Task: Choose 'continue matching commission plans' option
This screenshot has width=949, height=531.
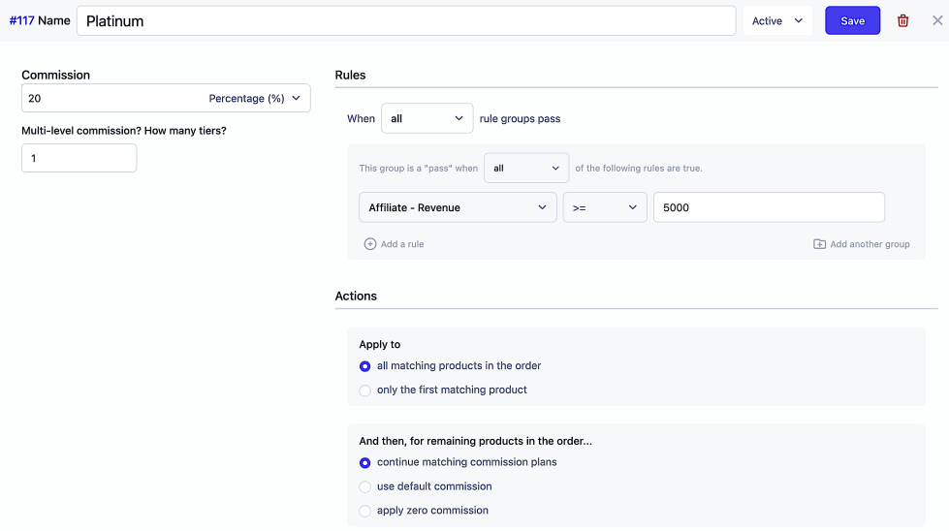Action: [x=365, y=463]
